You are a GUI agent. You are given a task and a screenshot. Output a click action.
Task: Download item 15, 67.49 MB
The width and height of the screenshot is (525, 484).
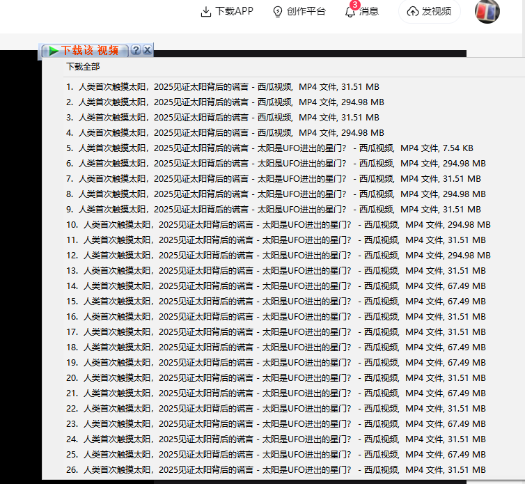276,302
